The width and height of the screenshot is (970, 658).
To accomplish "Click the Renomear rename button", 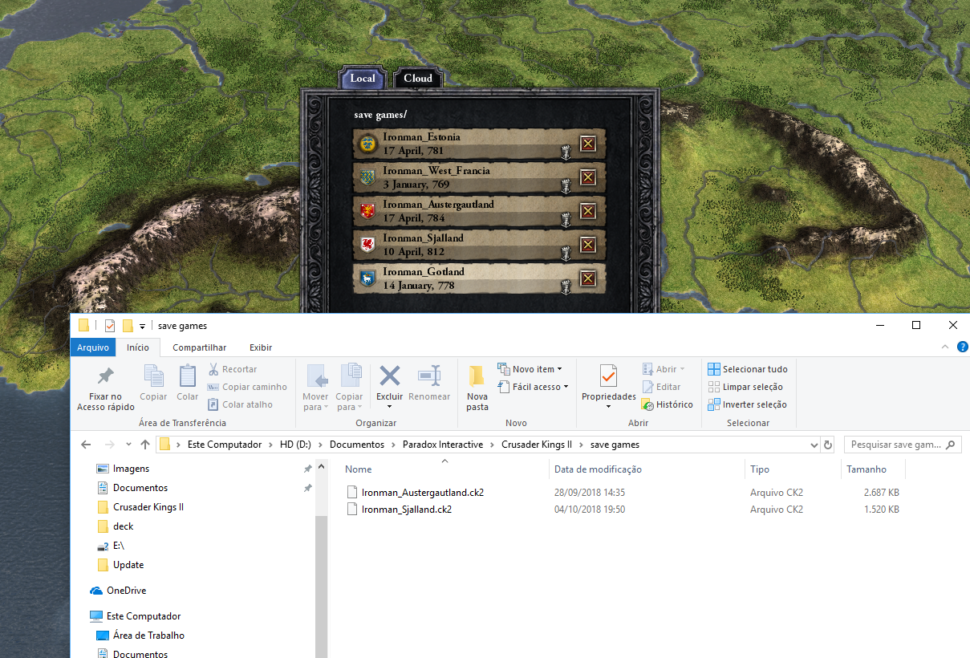I will 429,384.
